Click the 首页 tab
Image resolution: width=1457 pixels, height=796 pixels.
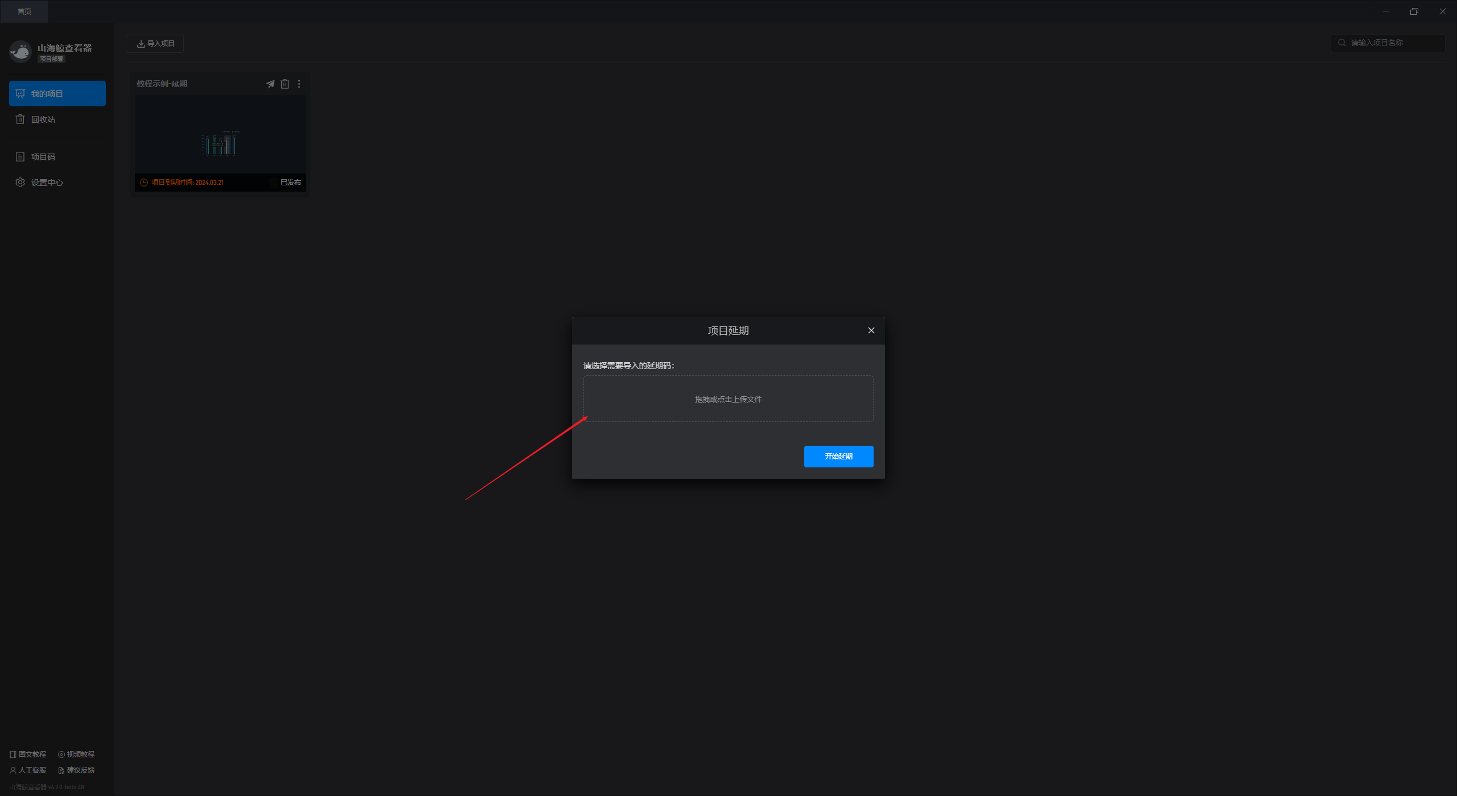[24, 11]
